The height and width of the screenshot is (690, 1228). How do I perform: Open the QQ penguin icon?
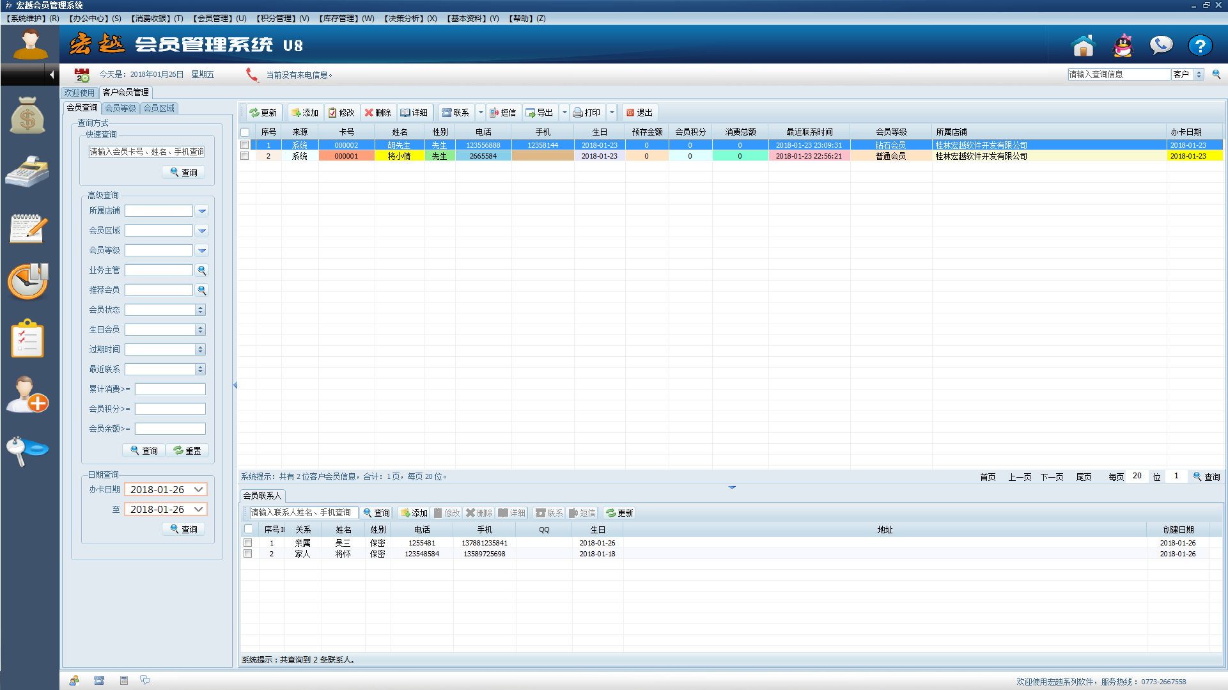point(1123,45)
